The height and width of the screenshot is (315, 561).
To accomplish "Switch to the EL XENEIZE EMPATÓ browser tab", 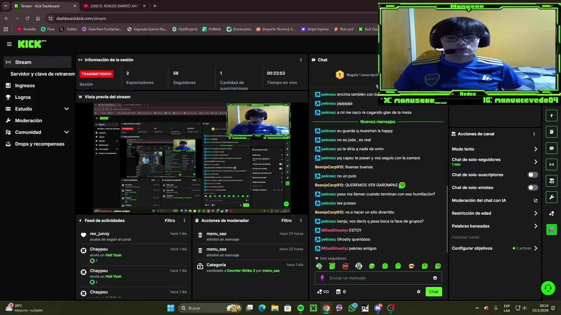I will pyautogui.click(x=114, y=6).
